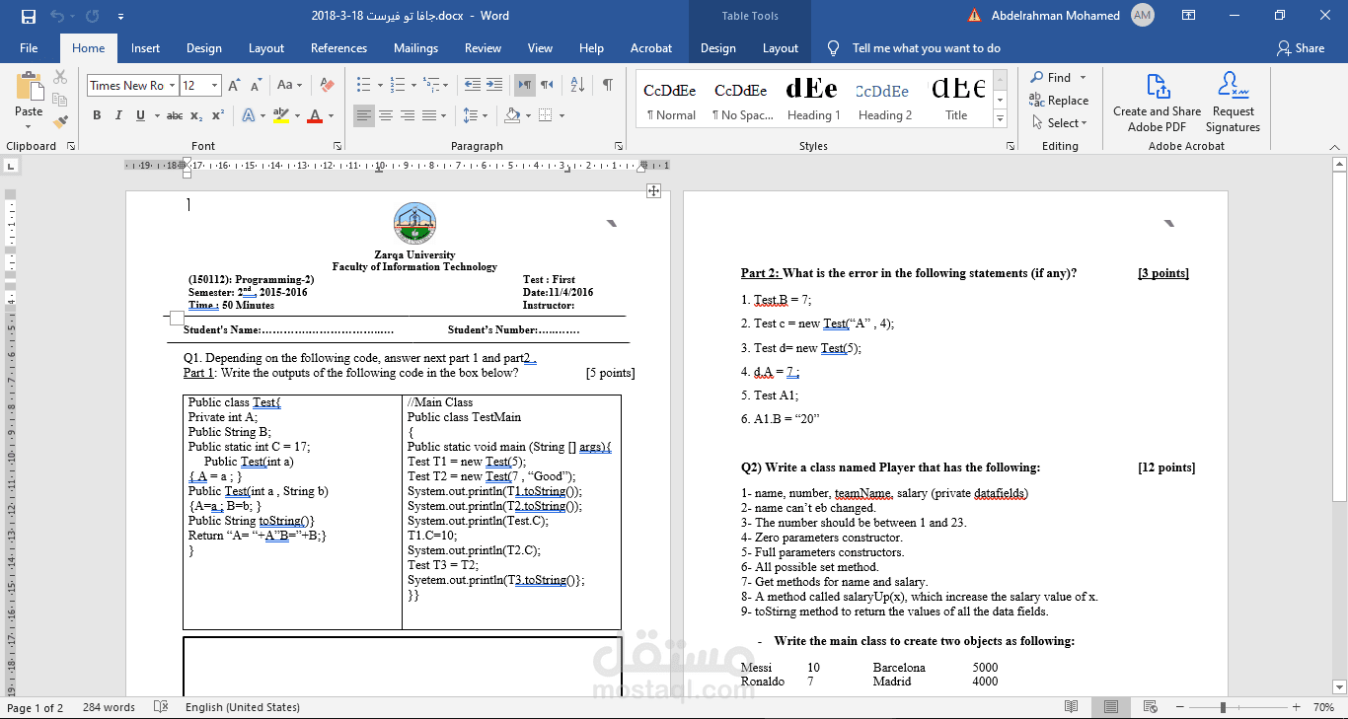Click Tell me what you want to do
The height and width of the screenshot is (719, 1348).
pyautogui.click(x=914, y=47)
